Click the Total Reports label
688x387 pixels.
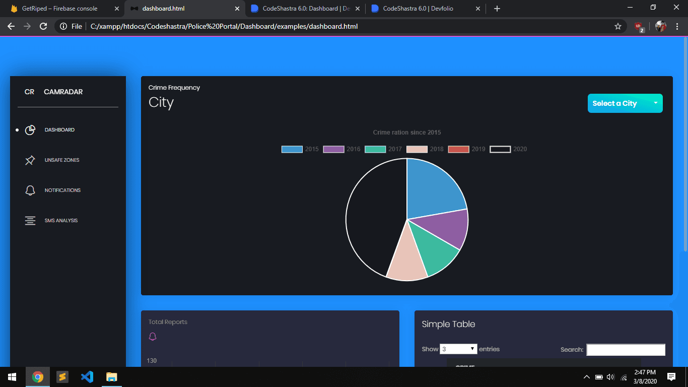coord(168,322)
